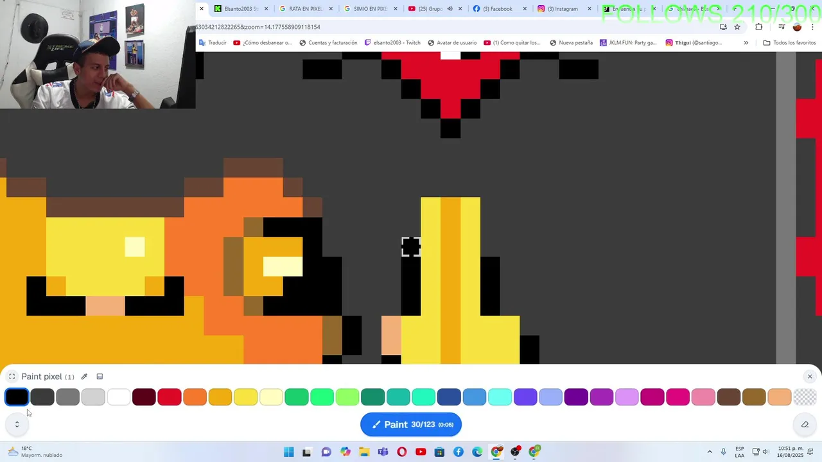Select the pale cream yellow color swatch
The height and width of the screenshot is (462, 822).
(x=271, y=397)
